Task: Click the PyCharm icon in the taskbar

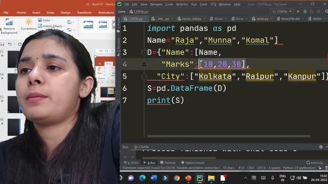Action: click(x=199, y=178)
